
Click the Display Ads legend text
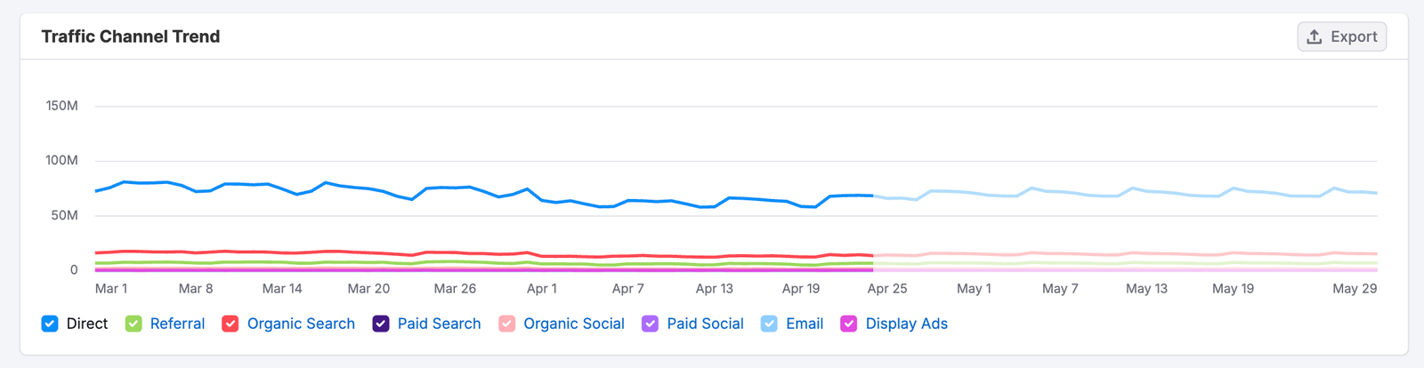point(906,324)
